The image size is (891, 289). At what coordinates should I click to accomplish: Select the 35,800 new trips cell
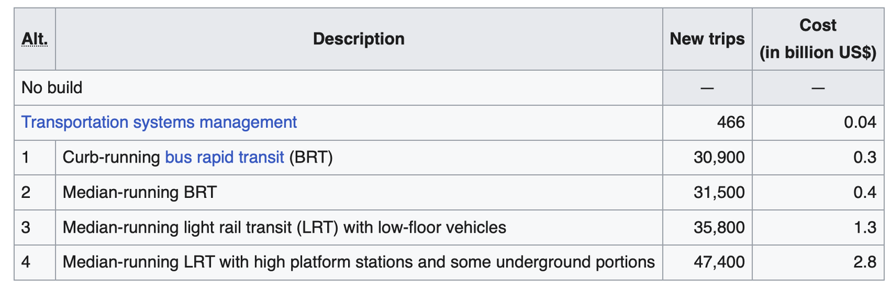(719, 227)
